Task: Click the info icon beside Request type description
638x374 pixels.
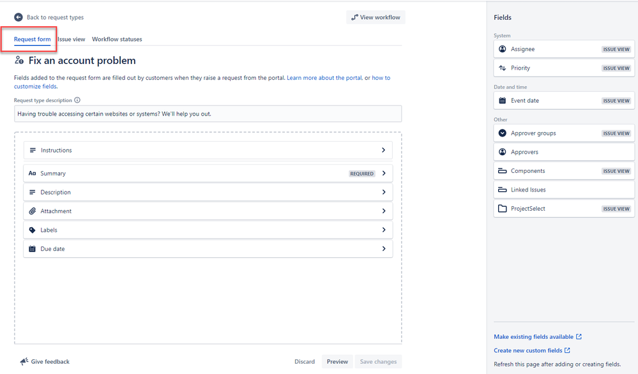Action: (77, 100)
